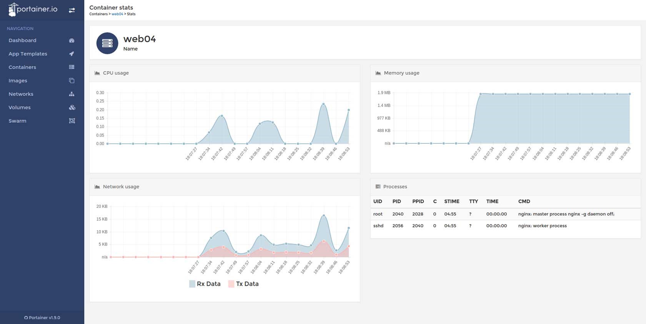
Task: Open the Portainer v1.9.0 GitHub link
Action: pyautogui.click(x=42, y=317)
